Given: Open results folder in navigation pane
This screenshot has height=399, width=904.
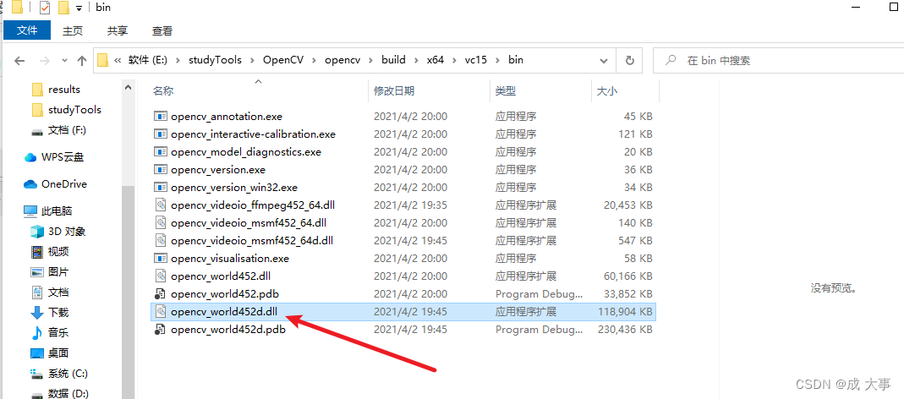Looking at the screenshot, I should coord(56,90).
